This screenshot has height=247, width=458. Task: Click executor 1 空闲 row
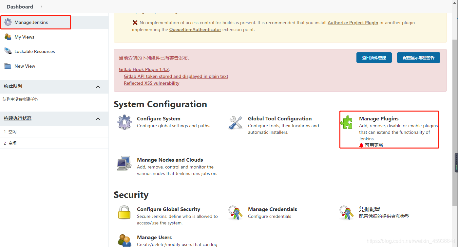click(54, 132)
